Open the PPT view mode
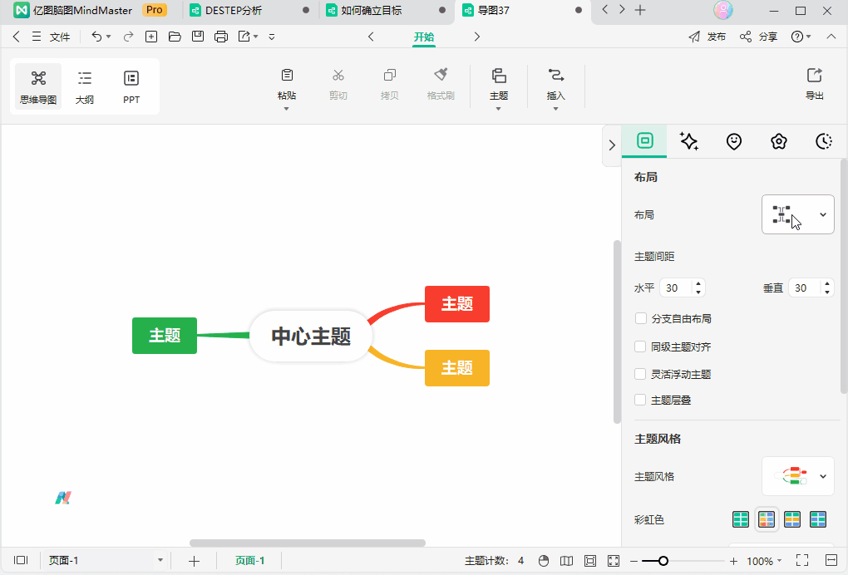Viewport: 848px width, 575px height. tap(131, 86)
